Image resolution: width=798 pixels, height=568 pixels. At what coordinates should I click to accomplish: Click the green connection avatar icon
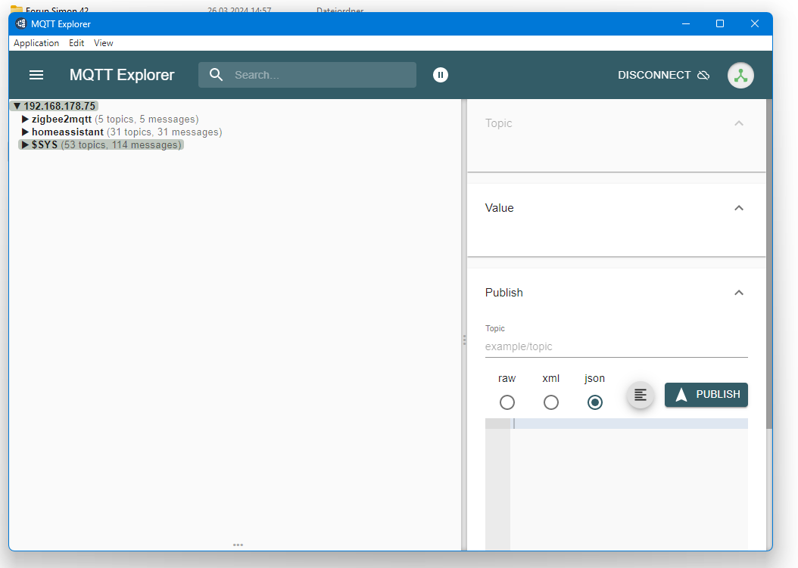(740, 75)
